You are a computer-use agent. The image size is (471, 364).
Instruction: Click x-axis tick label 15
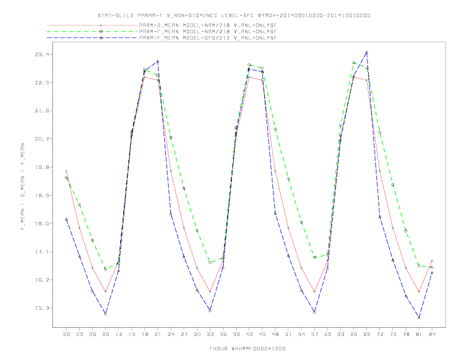[x=131, y=334]
